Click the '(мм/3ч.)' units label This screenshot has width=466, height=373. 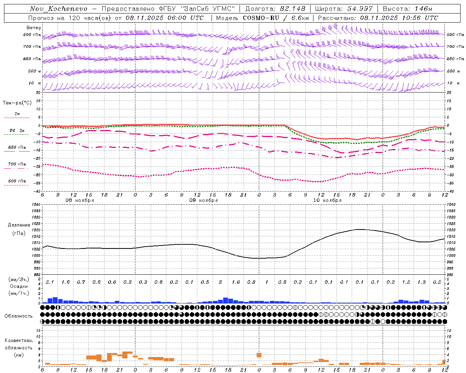[19, 280]
